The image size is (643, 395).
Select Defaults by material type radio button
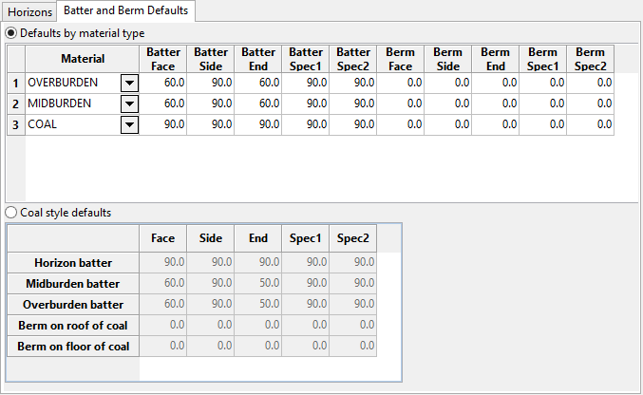12,33
